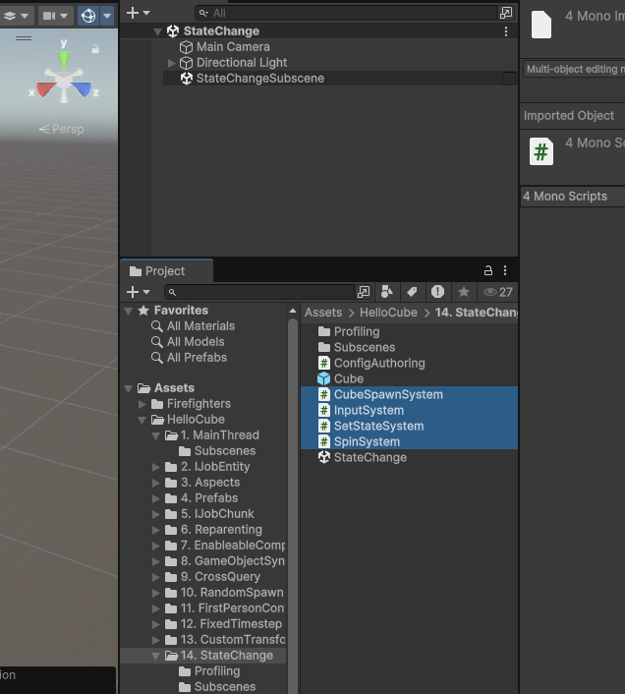The width and height of the screenshot is (625, 694).
Task: Open Hierarchy search in Search window icon
Action: (506, 13)
